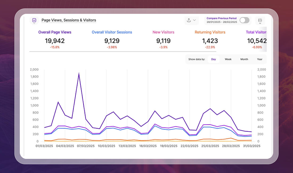Image resolution: width=293 pixels, height=173 pixels.
Task: Select the Overall Page Views metric
Action: 55,32
